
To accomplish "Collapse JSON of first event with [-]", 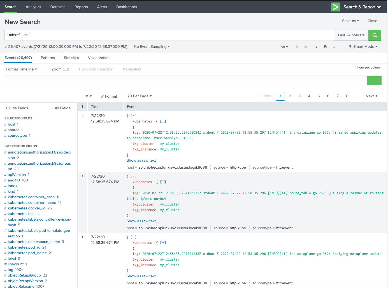I will pos(134,115).
